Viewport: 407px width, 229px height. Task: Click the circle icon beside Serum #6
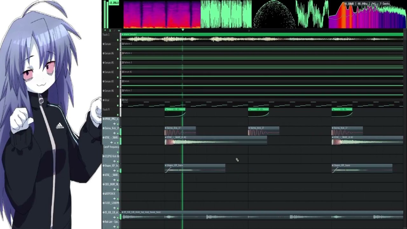point(104,91)
